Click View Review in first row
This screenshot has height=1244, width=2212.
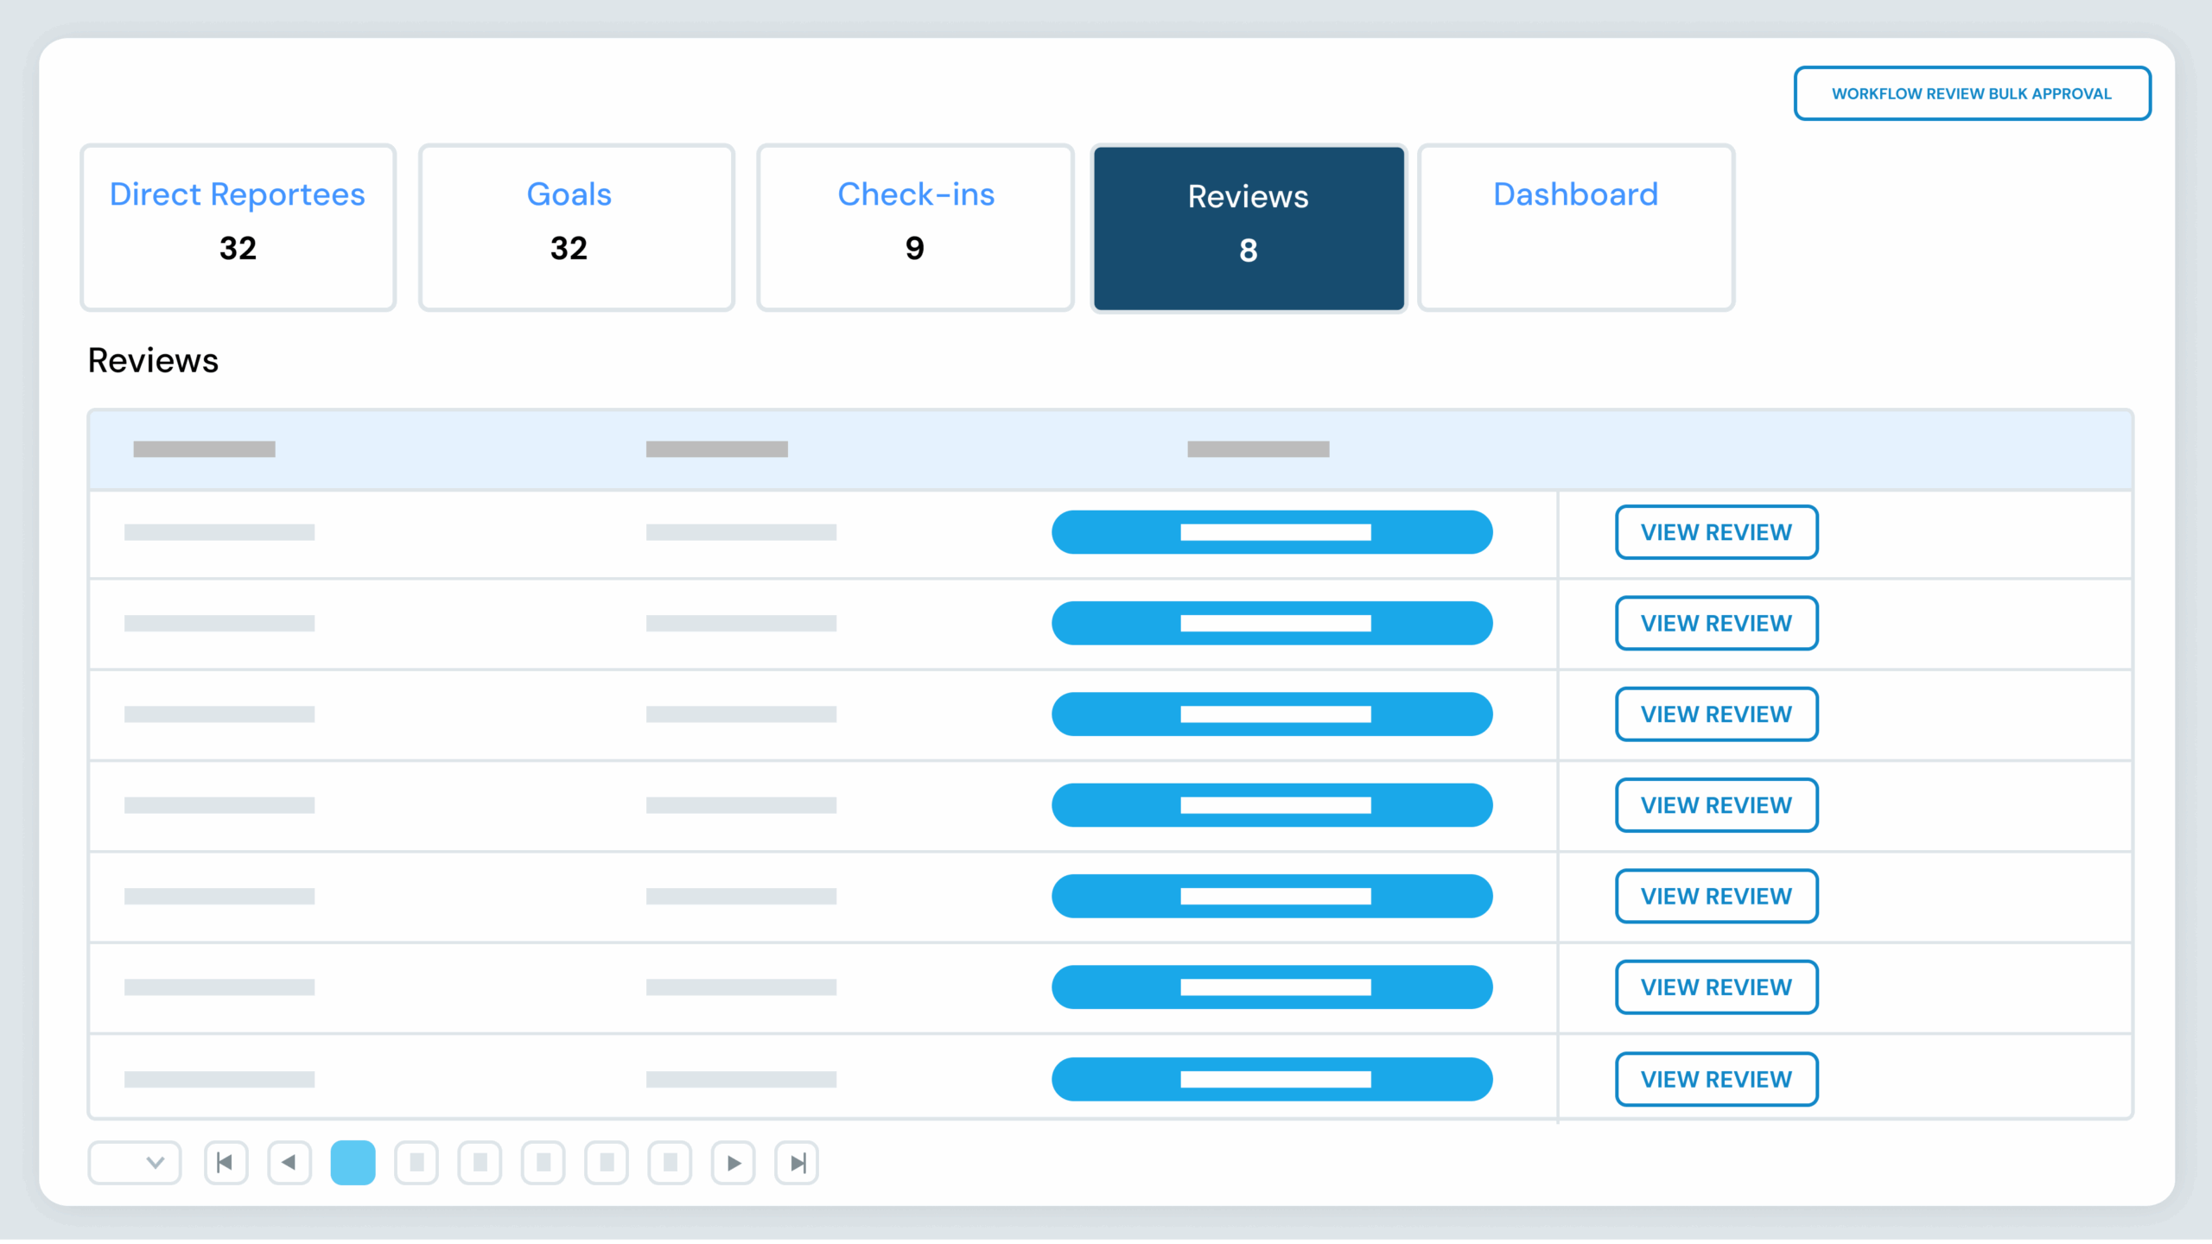click(x=1716, y=532)
